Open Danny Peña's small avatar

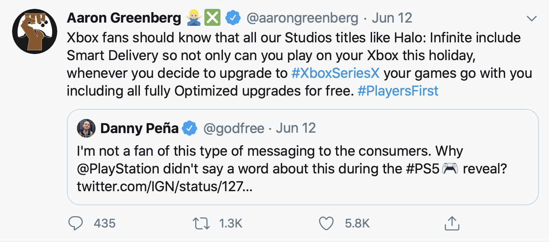coord(86,129)
